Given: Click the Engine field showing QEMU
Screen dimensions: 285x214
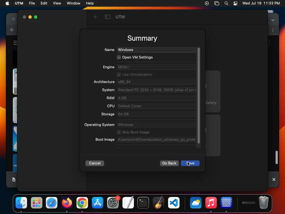Looking at the screenshot, I should (156, 67).
